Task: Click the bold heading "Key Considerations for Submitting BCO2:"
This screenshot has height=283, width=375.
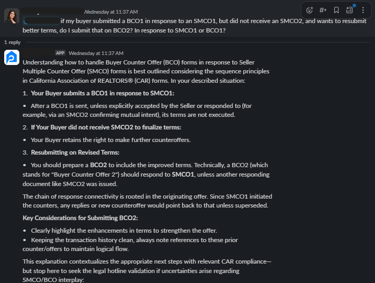Action: (x=80, y=218)
